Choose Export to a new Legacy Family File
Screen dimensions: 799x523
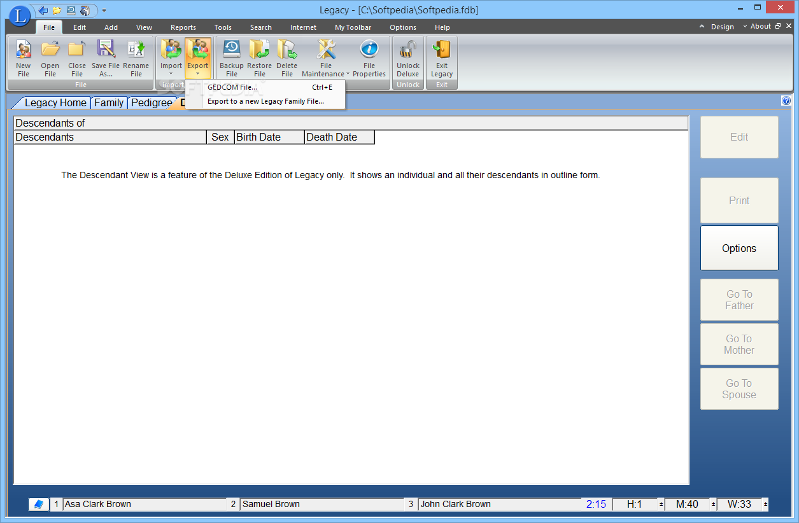pos(265,101)
